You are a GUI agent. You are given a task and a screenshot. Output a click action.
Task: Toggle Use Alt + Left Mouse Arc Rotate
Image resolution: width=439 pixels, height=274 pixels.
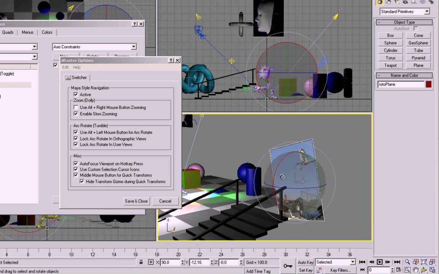75,132
